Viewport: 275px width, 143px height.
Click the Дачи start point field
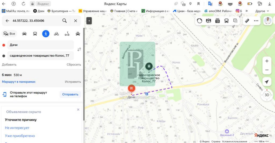(41, 45)
